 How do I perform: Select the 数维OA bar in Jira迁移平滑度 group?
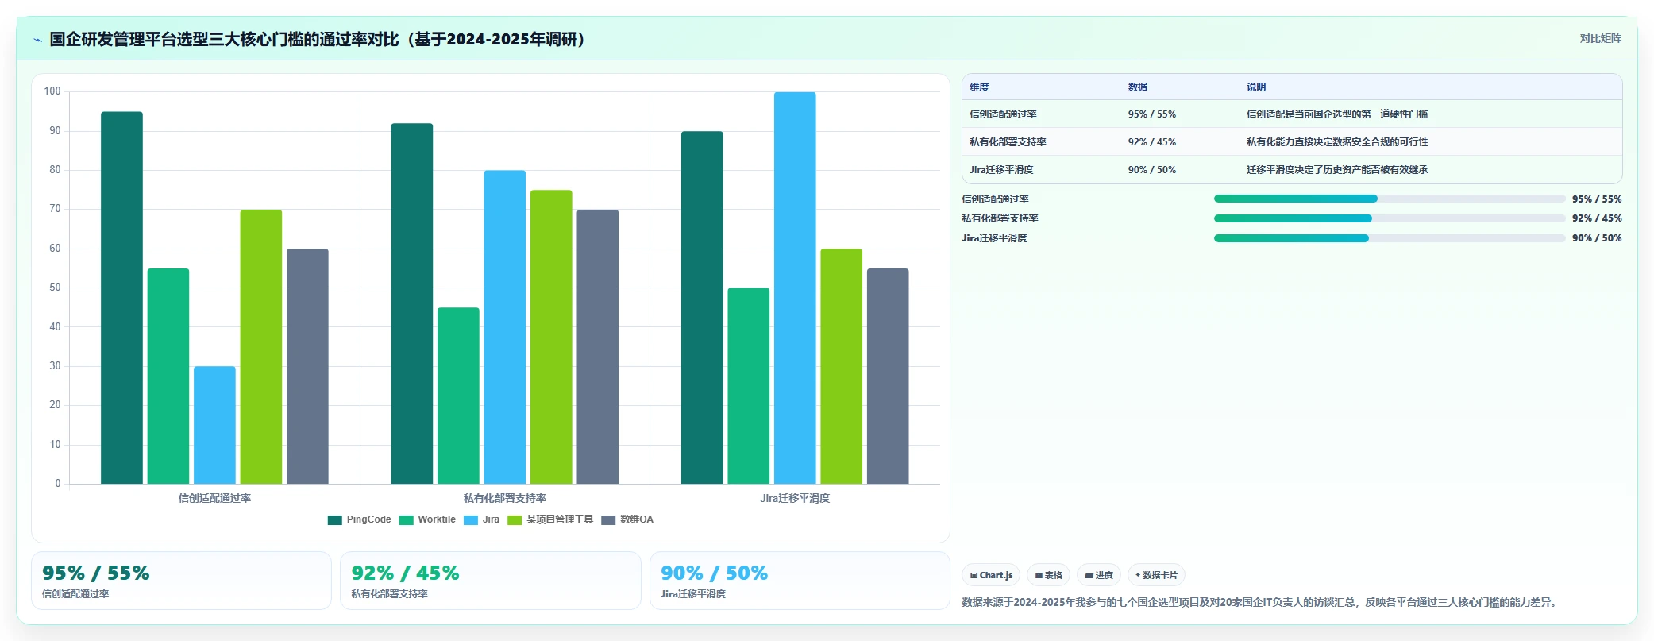888,376
